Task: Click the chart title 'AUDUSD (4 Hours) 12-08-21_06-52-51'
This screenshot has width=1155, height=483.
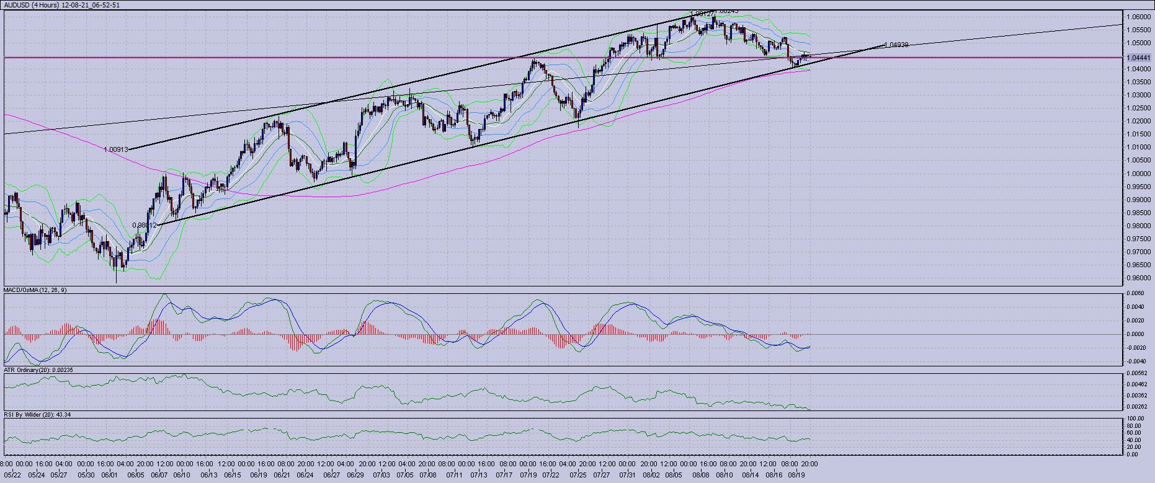Action: pyautogui.click(x=62, y=5)
